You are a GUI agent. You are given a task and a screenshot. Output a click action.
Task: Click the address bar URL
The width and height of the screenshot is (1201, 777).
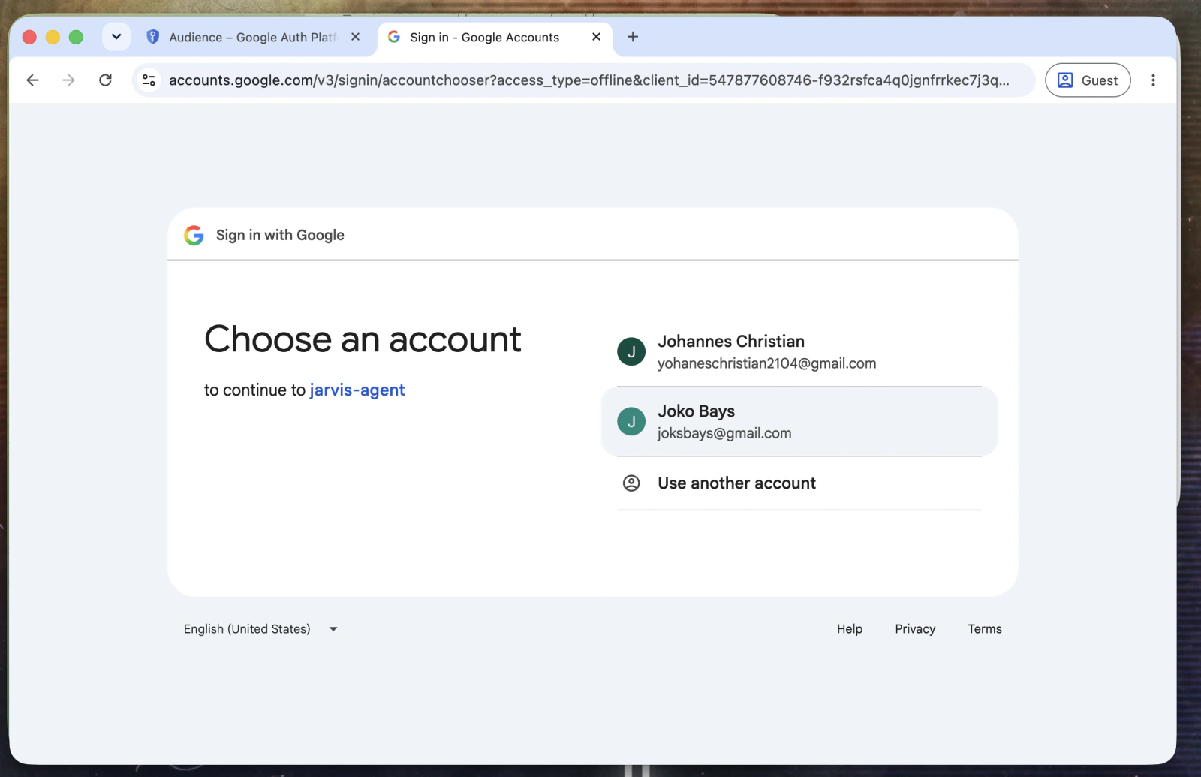pyautogui.click(x=589, y=80)
